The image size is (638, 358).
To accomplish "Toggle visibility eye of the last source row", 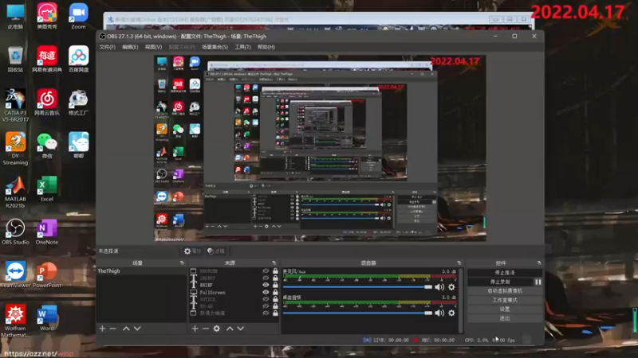I will click(266, 313).
